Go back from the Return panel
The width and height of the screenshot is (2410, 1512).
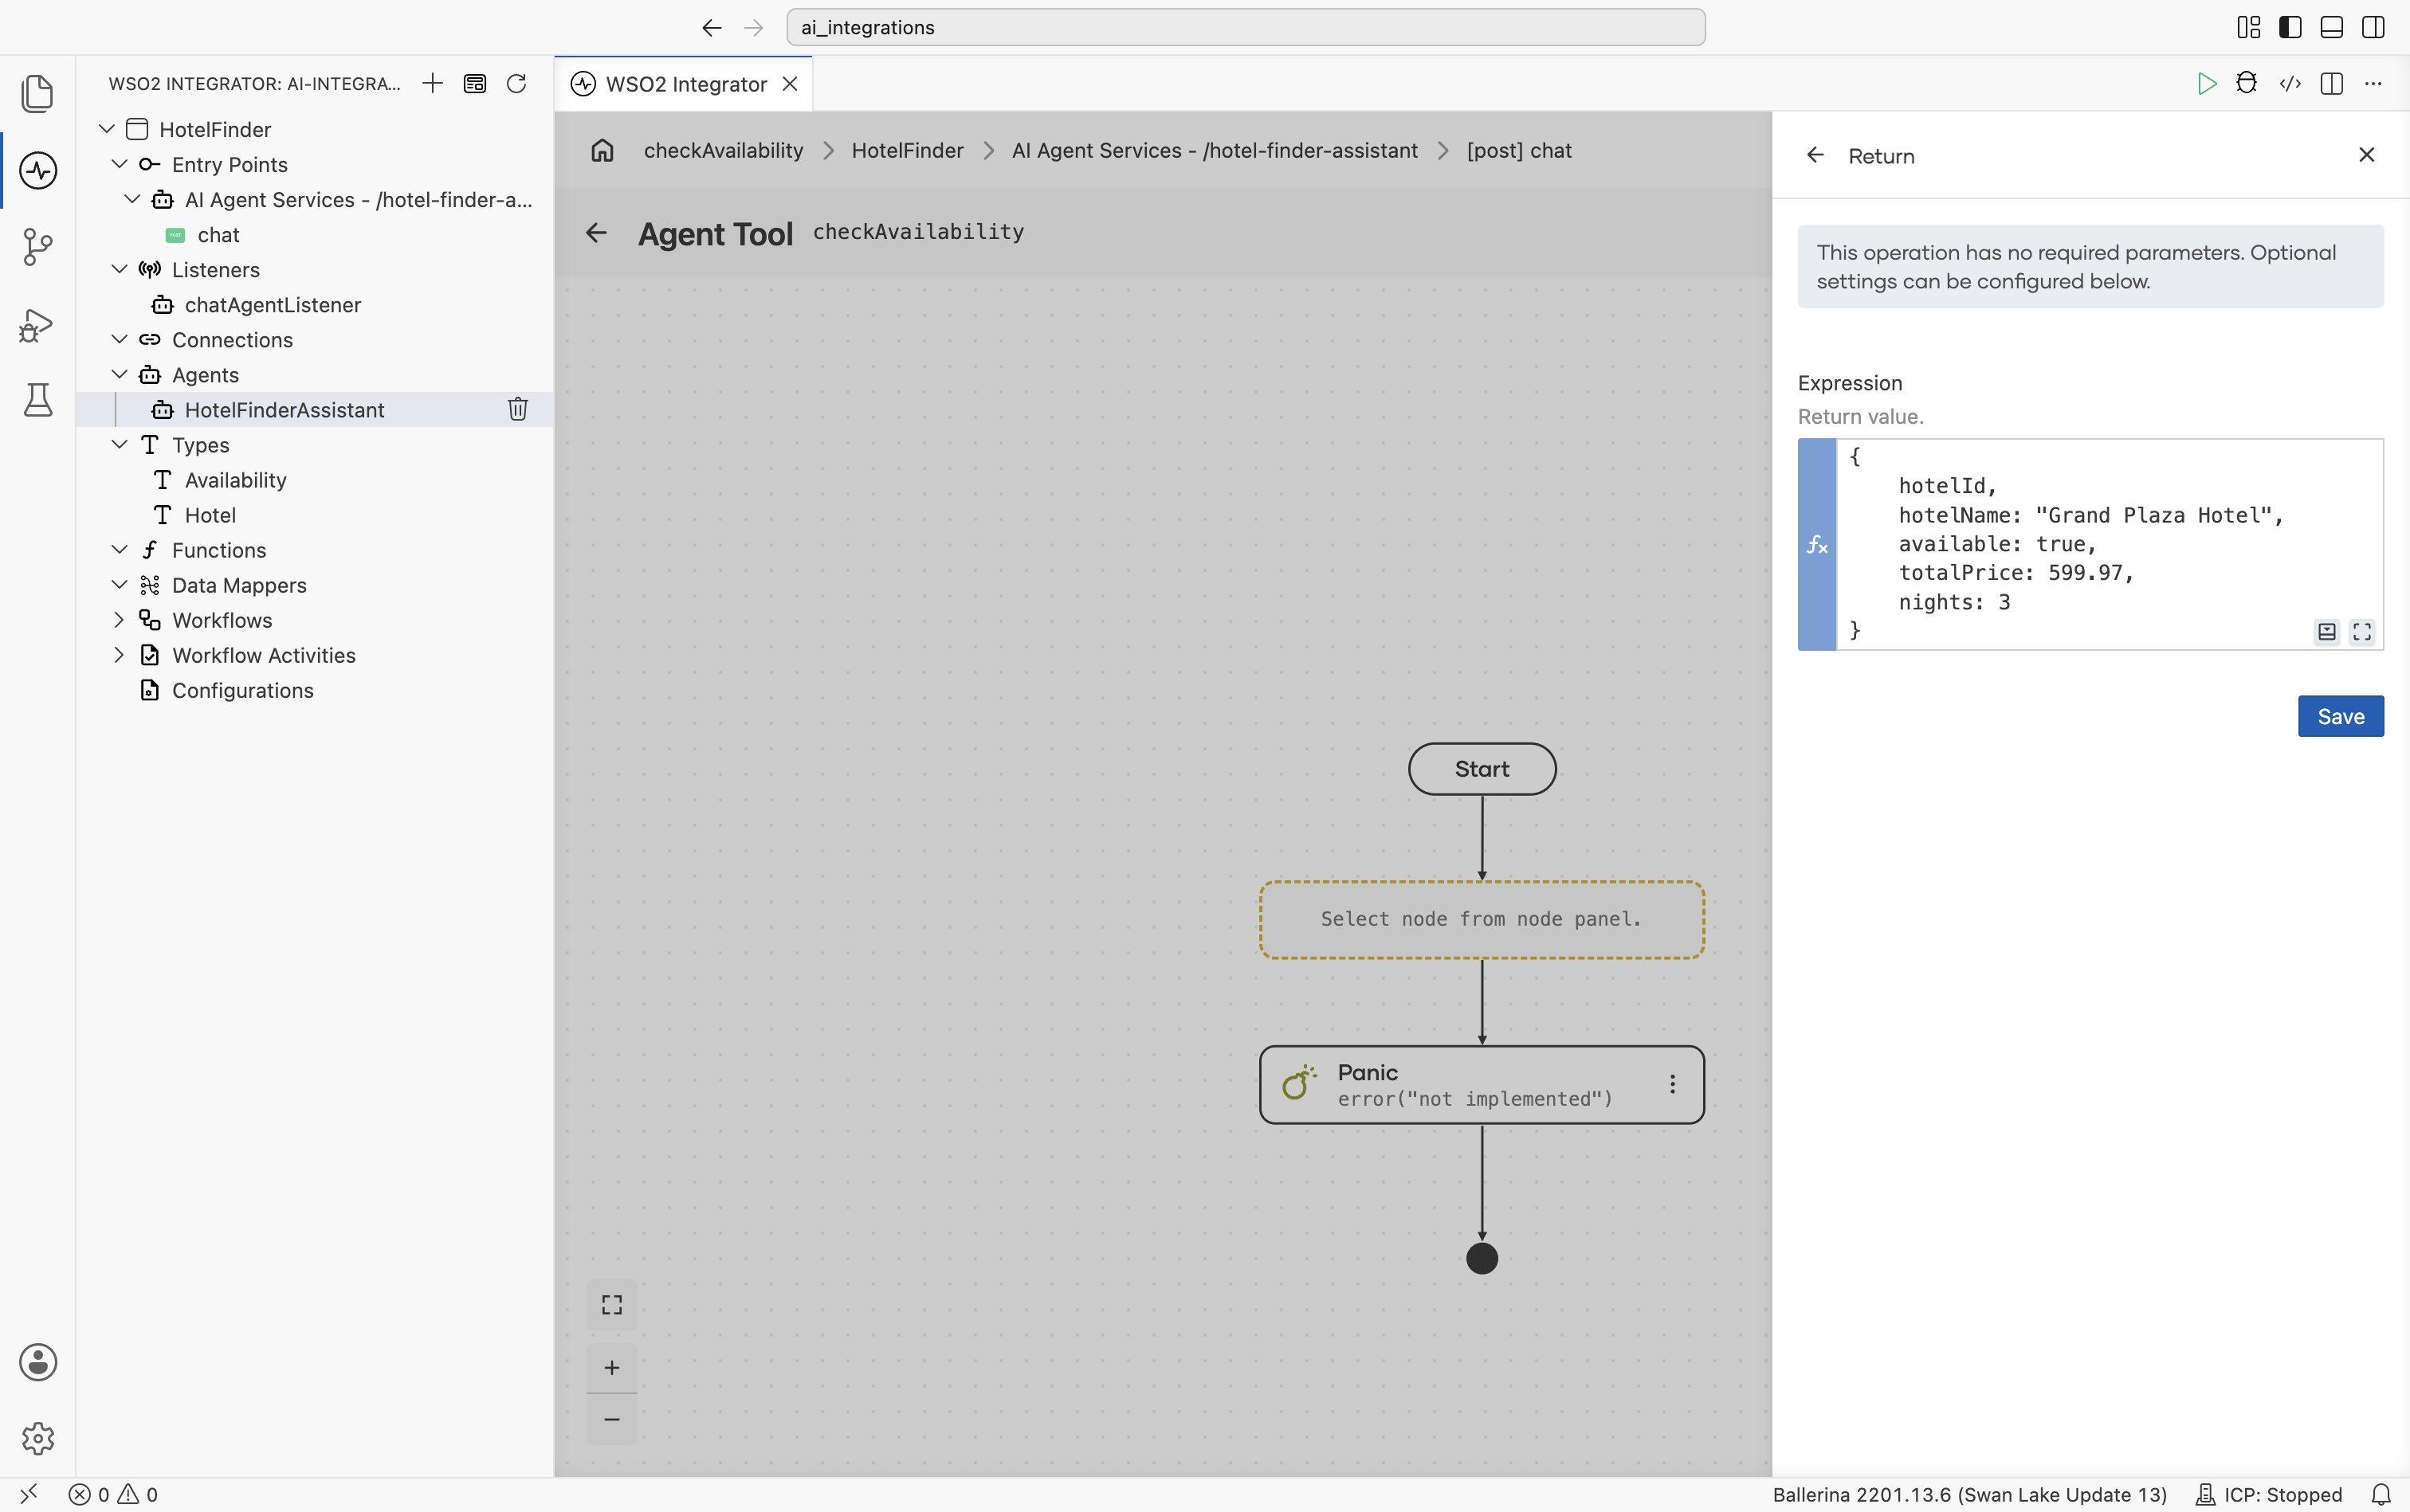click(x=1815, y=155)
